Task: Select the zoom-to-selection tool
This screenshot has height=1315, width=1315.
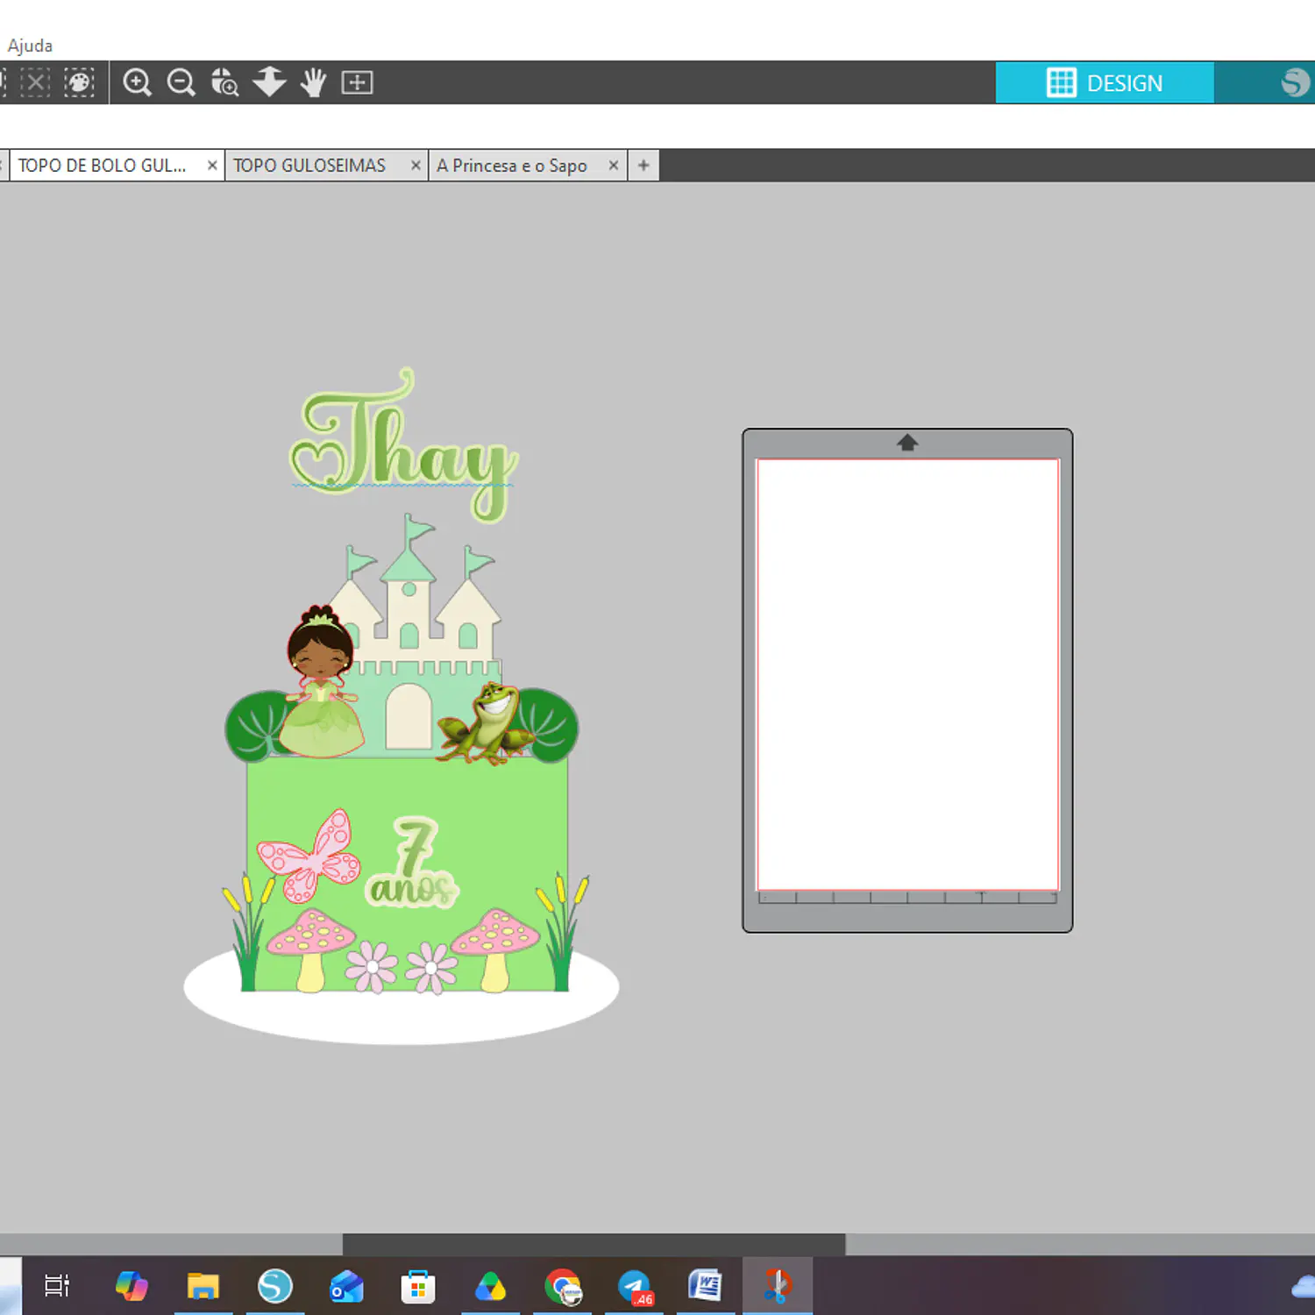Action: (x=225, y=82)
